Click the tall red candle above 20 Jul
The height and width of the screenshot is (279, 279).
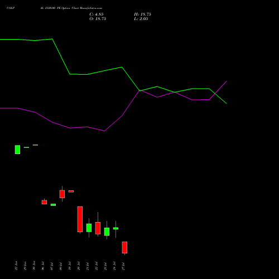80,219
